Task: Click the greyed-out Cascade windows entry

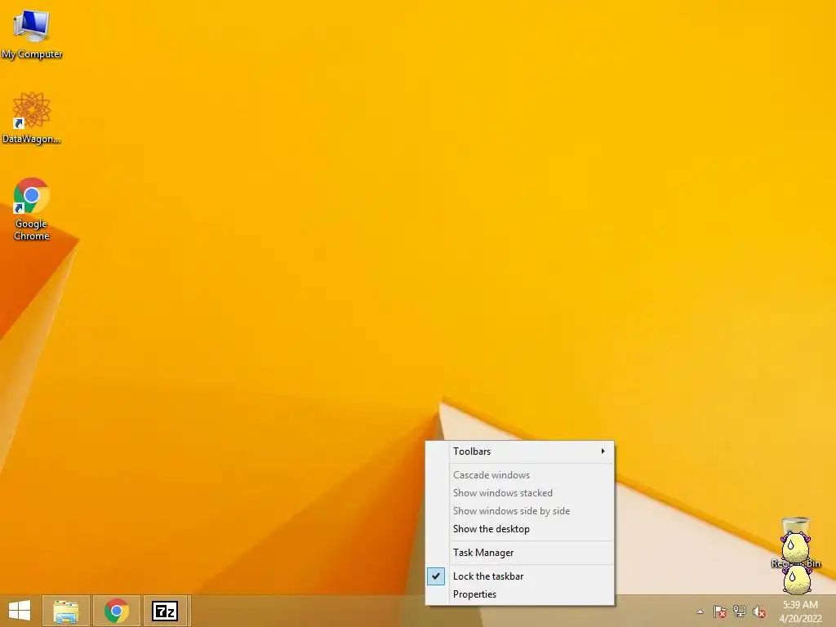Action: point(520,474)
